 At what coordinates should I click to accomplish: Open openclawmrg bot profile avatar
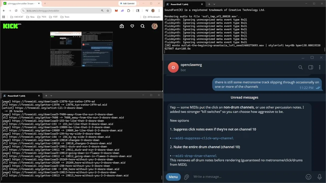[173, 67]
